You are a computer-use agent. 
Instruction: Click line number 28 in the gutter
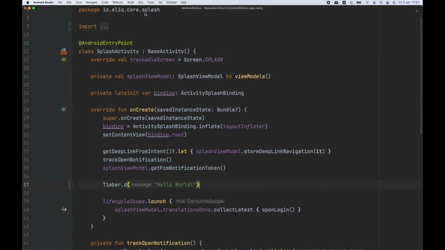26,110
